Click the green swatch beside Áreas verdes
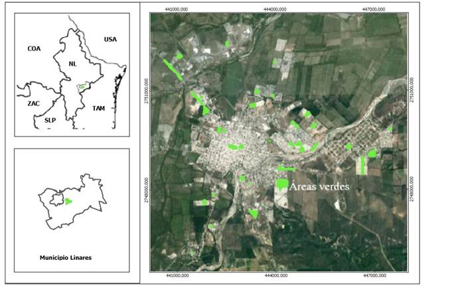454x307 pixels. (x=282, y=184)
